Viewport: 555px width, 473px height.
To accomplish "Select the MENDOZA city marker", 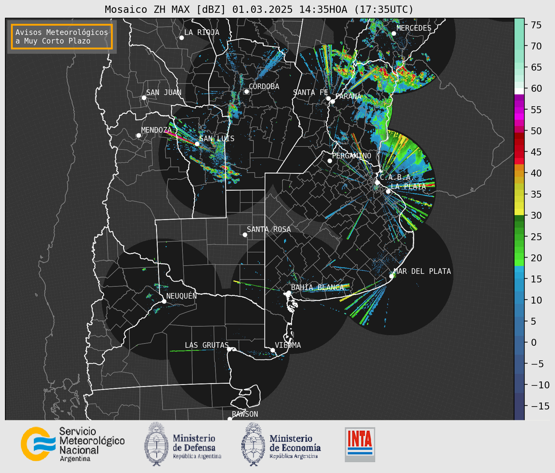I will click(139, 136).
